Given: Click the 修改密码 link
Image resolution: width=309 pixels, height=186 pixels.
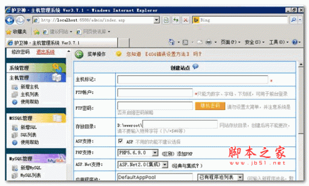Looking at the screenshot, I should [21, 52].
